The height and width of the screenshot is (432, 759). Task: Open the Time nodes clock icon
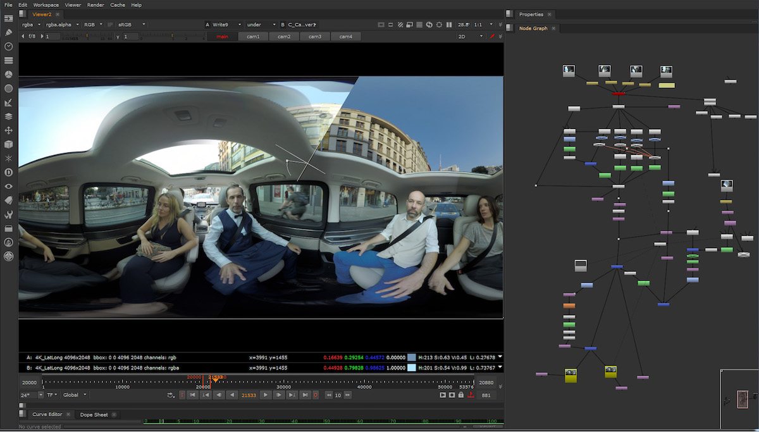pyautogui.click(x=9, y=46)
